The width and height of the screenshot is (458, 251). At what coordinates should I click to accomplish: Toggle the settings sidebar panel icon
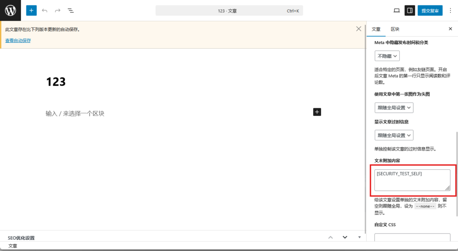tap(409, 10)
